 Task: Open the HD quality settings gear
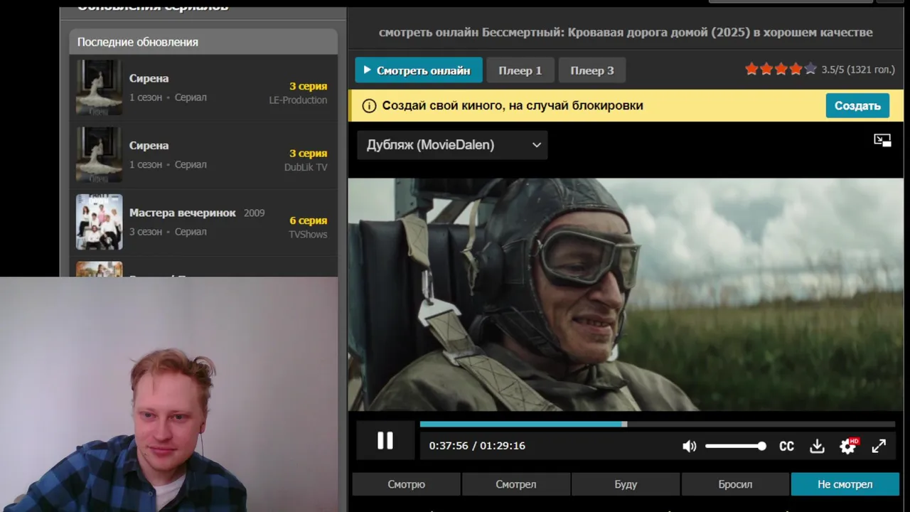(848, 446)
